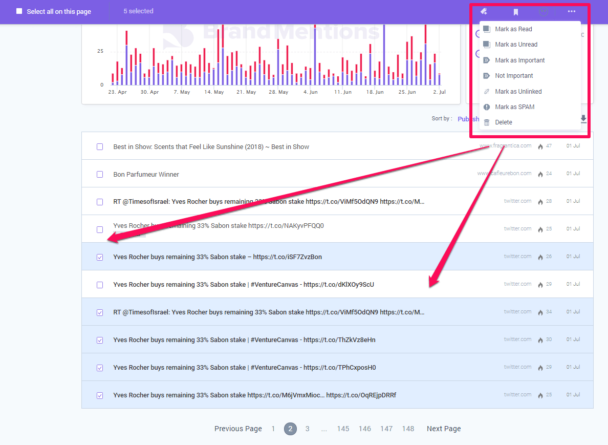Jump to page 147

(386, 429)
